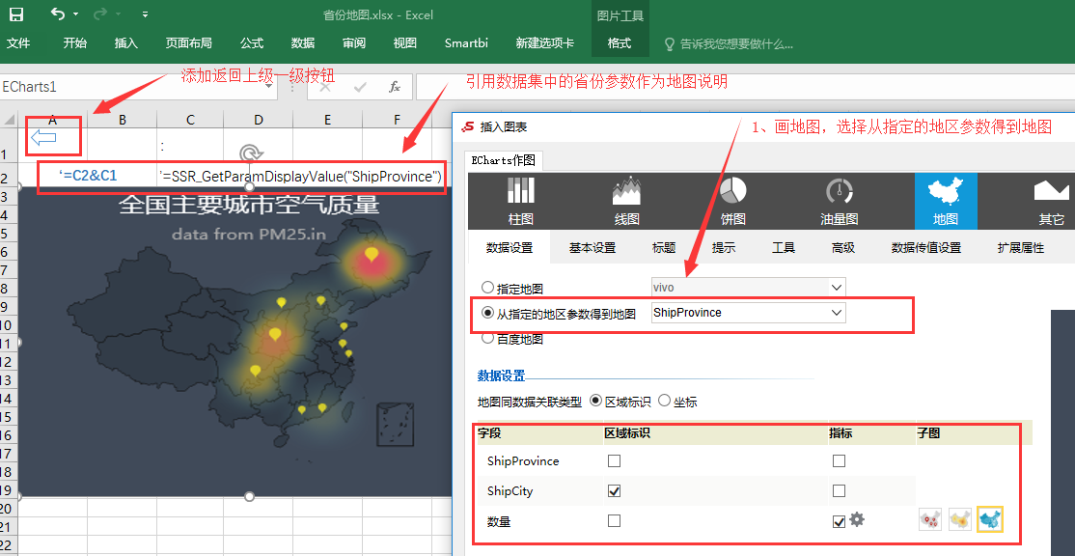This screenshot has width=1075, height=556.
Task: Switch to the 开始 ribbon tab
Action: 74,43
